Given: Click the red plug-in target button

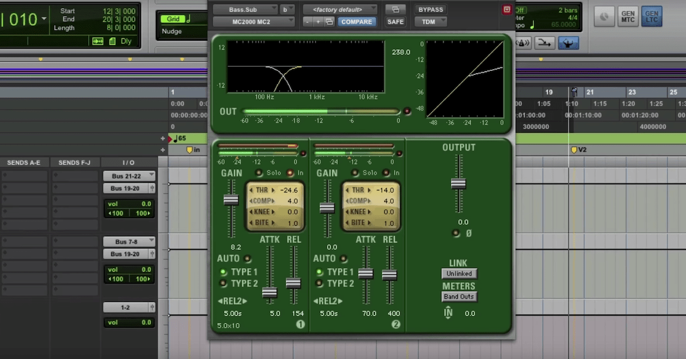Looking at the screenshot, I should tap(506, 10).
